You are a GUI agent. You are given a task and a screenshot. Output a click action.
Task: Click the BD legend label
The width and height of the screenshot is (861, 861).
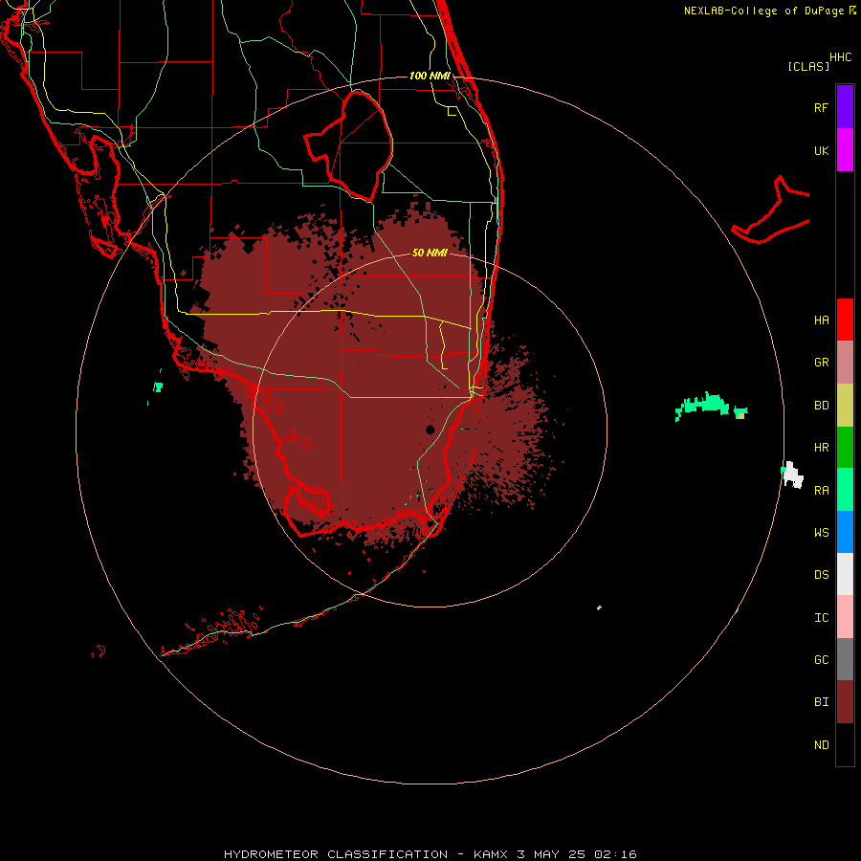coord(821,406)
